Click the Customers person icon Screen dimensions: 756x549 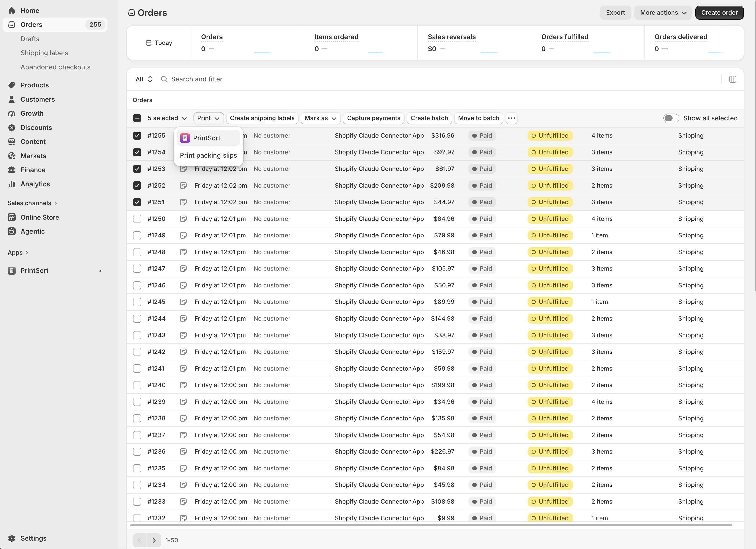(x=12, y=99)
